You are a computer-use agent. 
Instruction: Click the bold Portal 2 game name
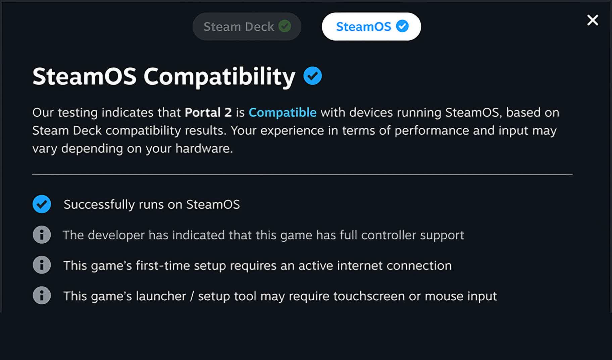point(208,112)
